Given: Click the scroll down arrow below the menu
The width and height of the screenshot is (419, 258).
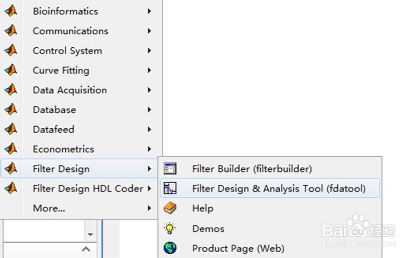Looking at the screenshot, I should point(90,234).
